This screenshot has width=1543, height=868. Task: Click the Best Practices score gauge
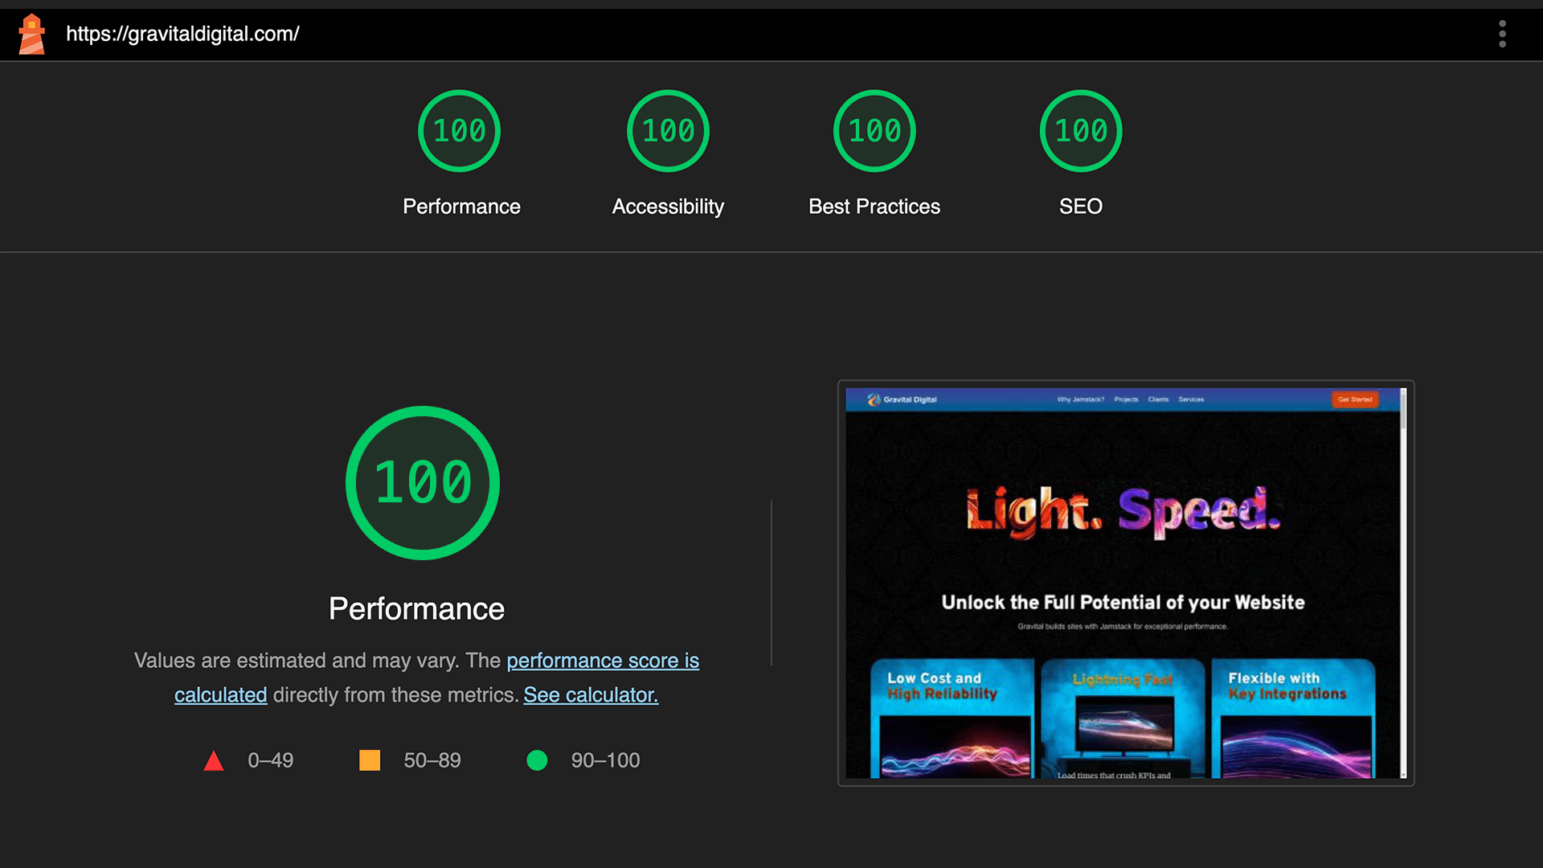tap(874, 131)
